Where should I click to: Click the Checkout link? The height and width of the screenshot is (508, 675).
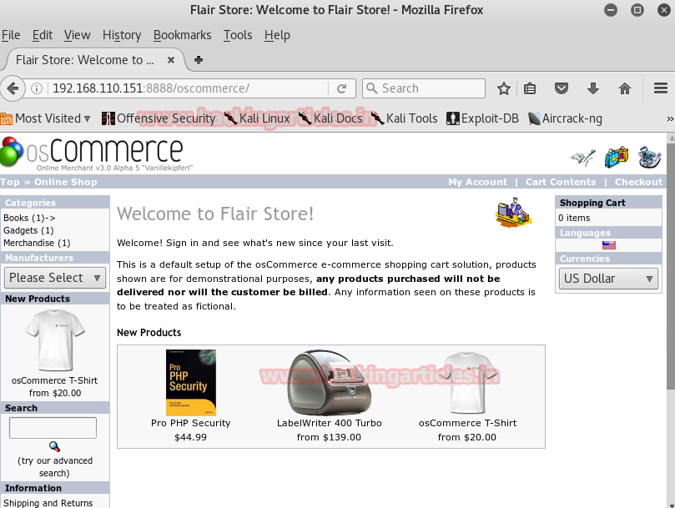638,182
